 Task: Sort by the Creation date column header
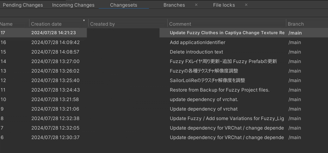click(x=46, y=24)
